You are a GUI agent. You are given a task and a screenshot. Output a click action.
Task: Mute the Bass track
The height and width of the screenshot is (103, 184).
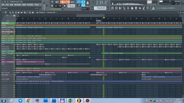tap(14, 60)
